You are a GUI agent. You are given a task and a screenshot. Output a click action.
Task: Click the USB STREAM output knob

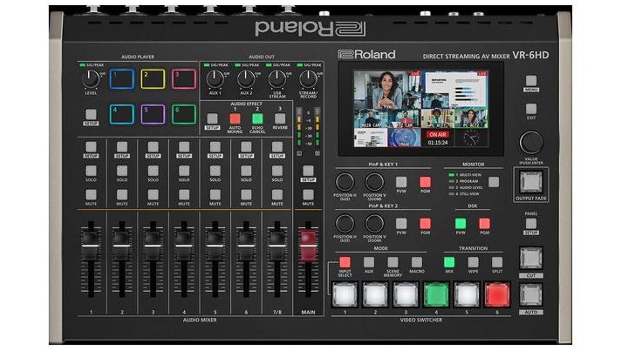pyautogui.click(x=277, y=79)
